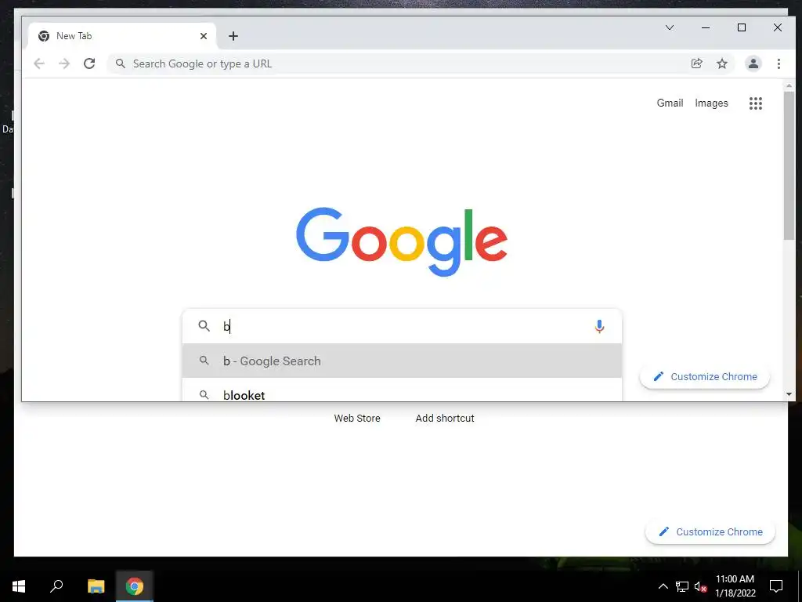Click the magnifier icon in address bar
This screenshot has height=602, width=802.
[x=120, y=63]
